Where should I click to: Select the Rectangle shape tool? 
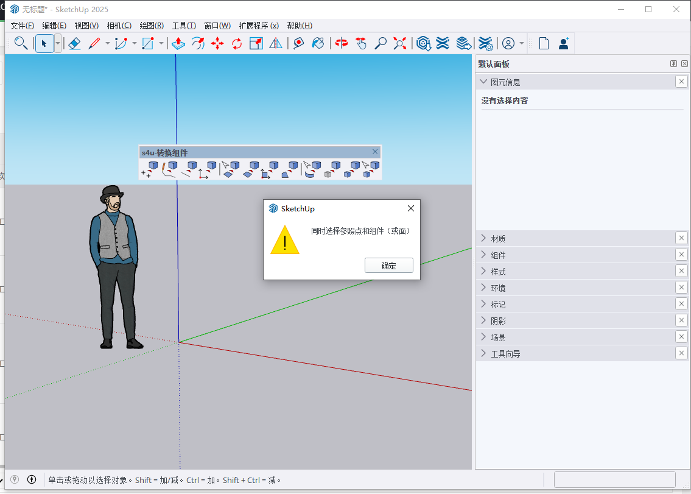click(x=147, y=43)
